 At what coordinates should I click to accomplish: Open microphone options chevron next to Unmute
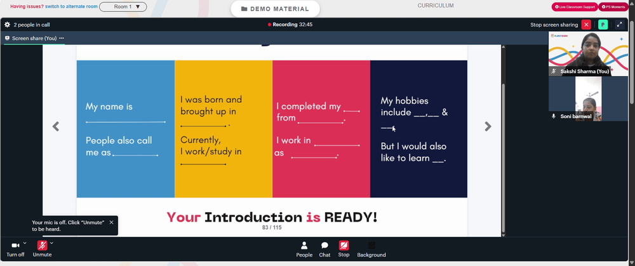tap(51, 243)
